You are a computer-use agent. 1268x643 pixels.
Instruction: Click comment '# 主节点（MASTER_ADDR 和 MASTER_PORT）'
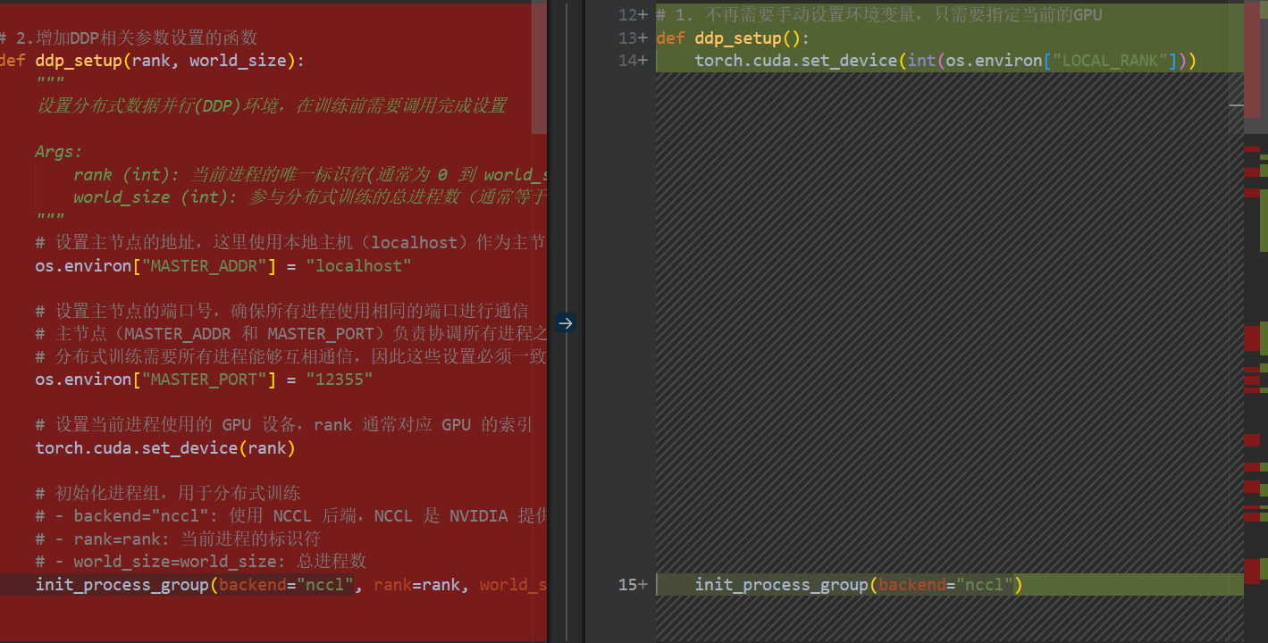[x=290, y=334]
